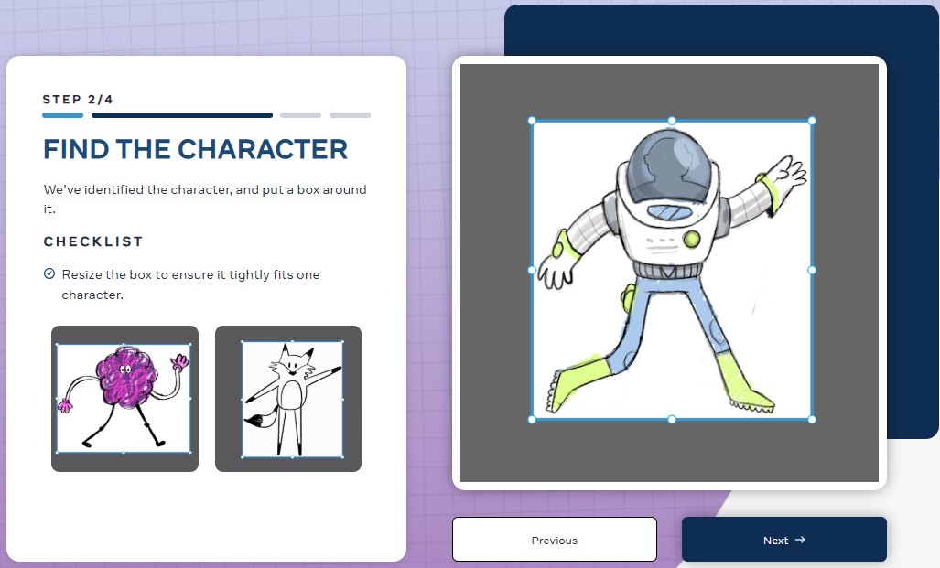Click the fourth progress step segment
Image resolution: width=940 pixels, height=568 pixels.
[x=351, y=115]
